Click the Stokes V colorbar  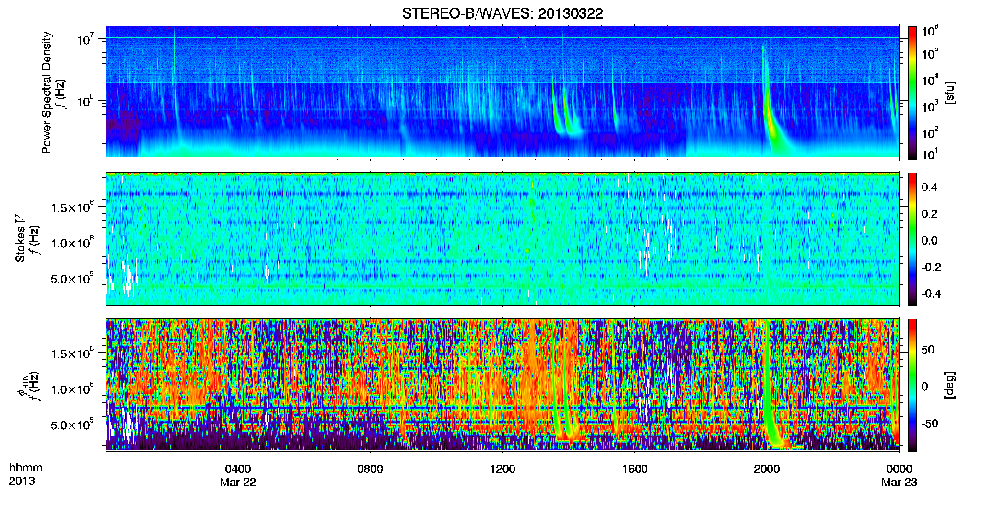(912, 239)
